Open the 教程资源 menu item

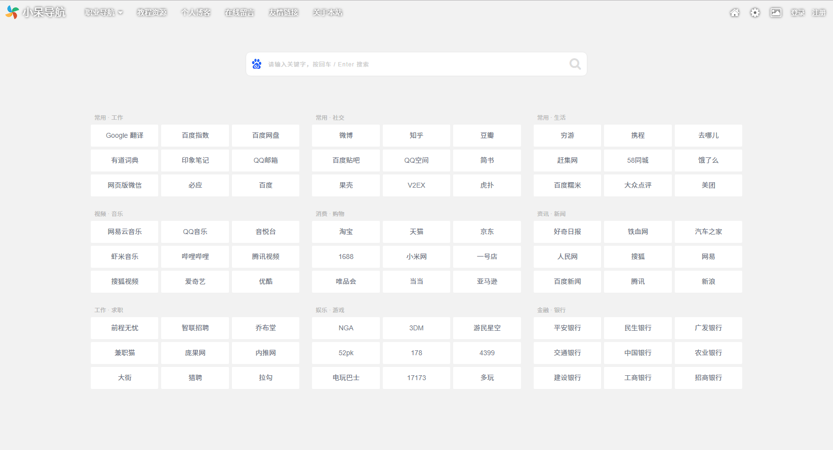[152, 13]
